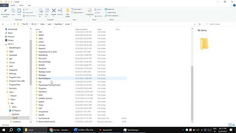Click the Search Local input field
The width and height of the screenshot is (236, 133).
coord(219,24)
